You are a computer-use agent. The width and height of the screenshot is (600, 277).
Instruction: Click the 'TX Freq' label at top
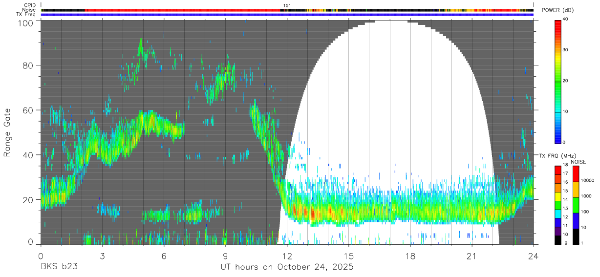click(x=27, y=15)
